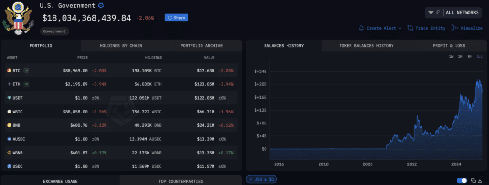Open the Top Counterparties tab
The width and height of the screenshot is (489, 185).
point(181,181)
